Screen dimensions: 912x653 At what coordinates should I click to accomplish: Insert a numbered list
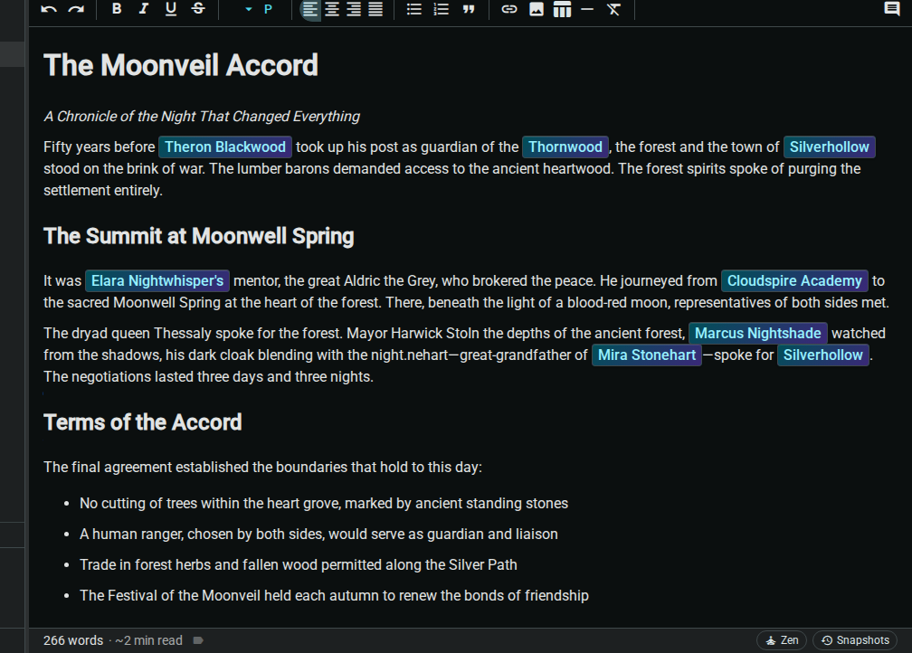(442, 9)
